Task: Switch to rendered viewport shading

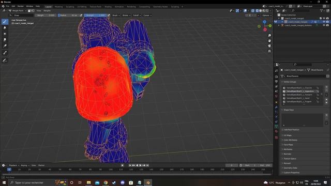Action: [x=267, y=10]
